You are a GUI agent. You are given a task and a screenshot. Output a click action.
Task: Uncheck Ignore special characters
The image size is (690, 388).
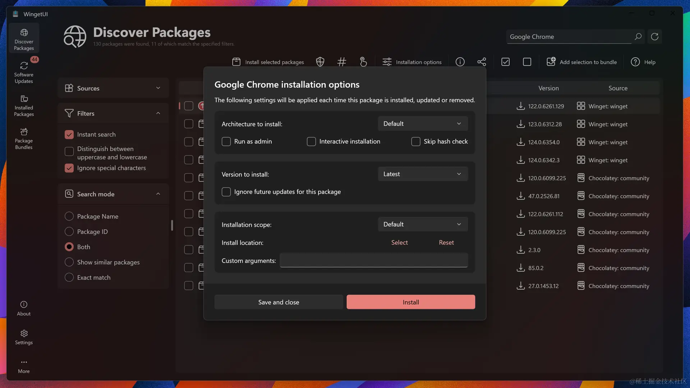[x=69, y=168]
